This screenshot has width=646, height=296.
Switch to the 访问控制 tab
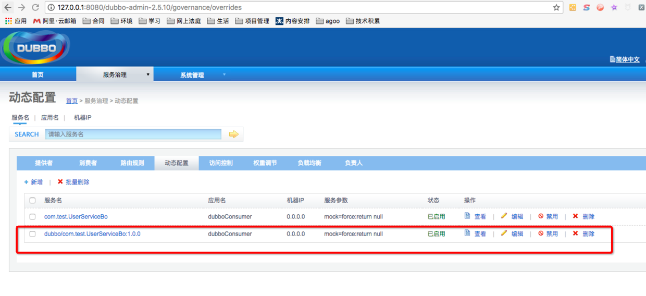[x=221, y=163]
